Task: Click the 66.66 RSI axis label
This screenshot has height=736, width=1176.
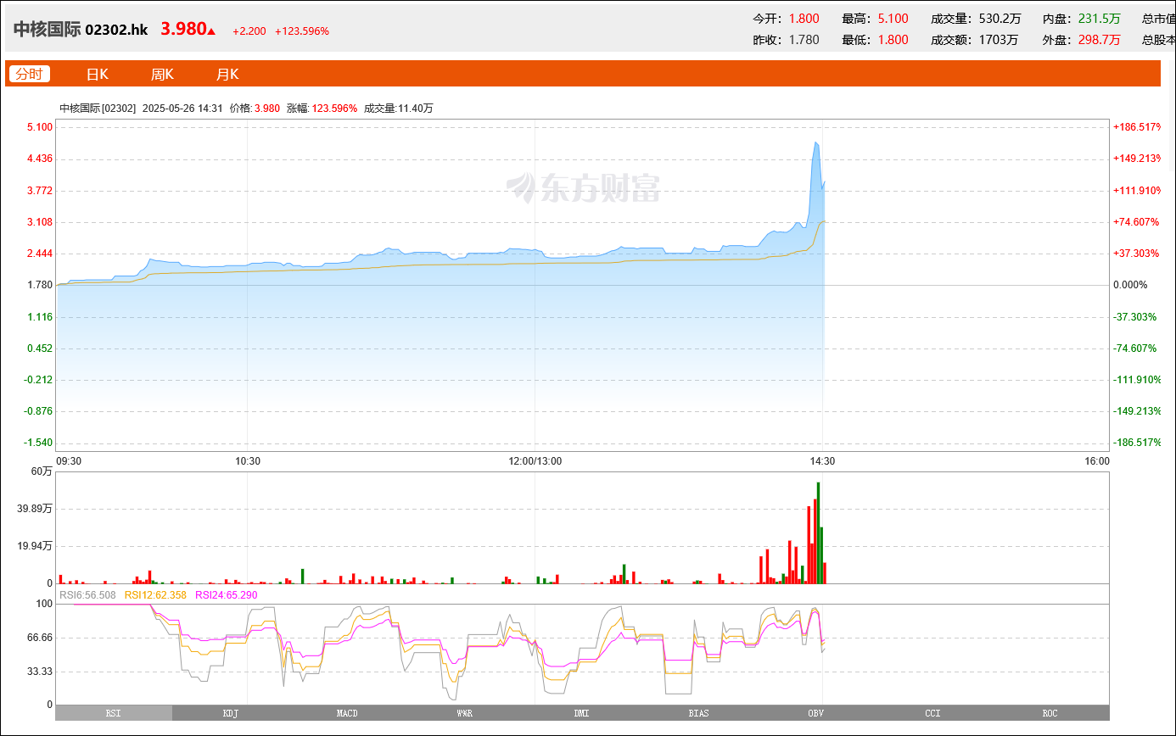Action: click(x=39, y=638)
